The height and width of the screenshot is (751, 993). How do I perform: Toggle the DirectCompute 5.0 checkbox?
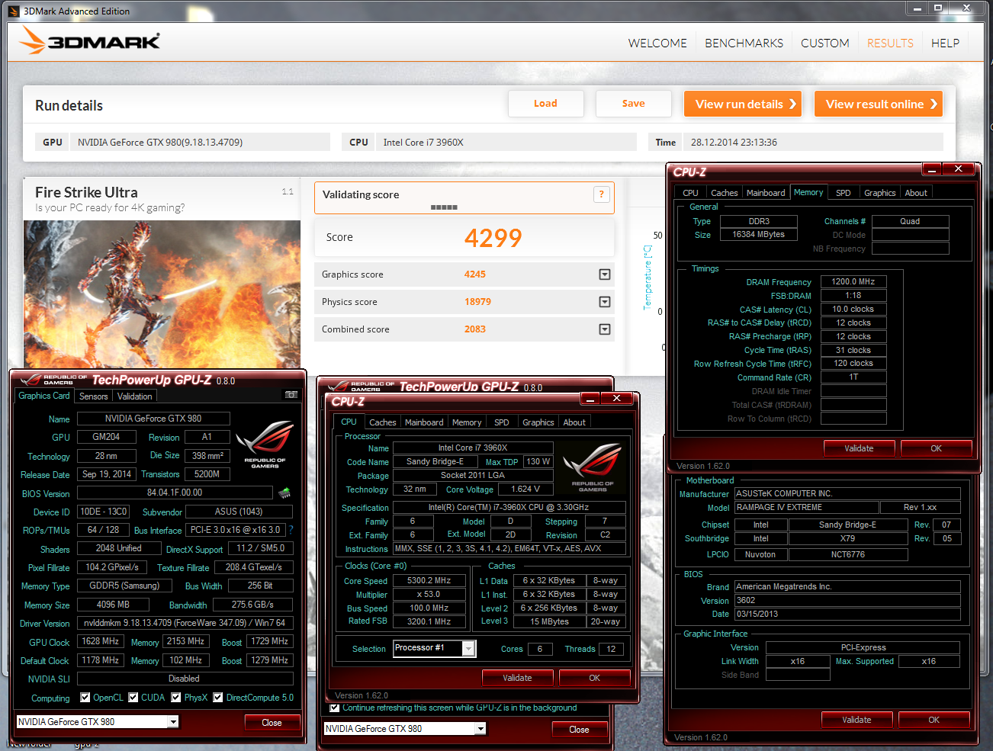pyautogui.click(x=218, y=698)
